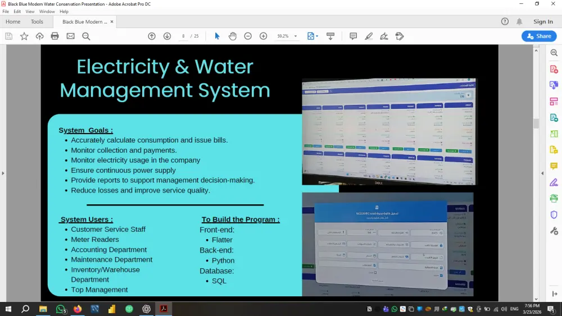Open WhatsApp from the taskbar
562x316 pixels.
60,309
